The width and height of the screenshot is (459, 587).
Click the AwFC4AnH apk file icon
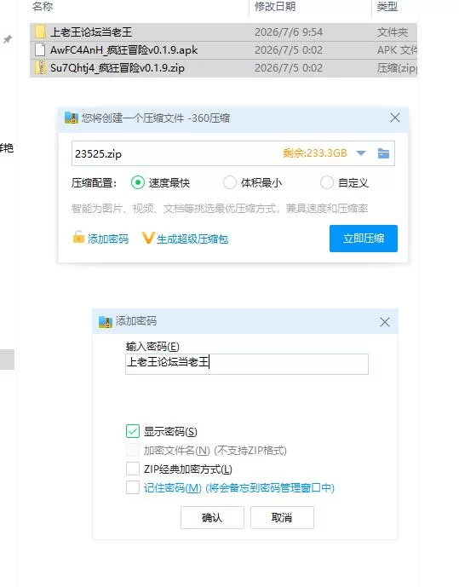pyautogui.click(x=40, y=49)
